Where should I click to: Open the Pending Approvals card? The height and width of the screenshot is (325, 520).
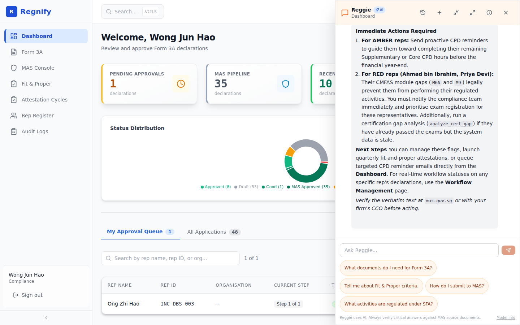tap(149, 84)
